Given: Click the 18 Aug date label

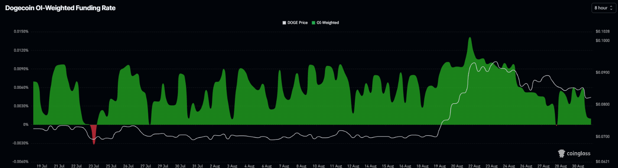Looking at the screenshot, I should pyautogui.click(x=423, y=166).
